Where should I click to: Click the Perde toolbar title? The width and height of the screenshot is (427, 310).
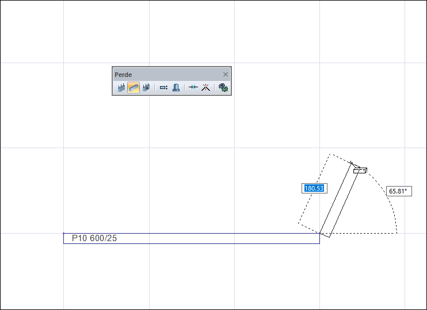(123, 75)
